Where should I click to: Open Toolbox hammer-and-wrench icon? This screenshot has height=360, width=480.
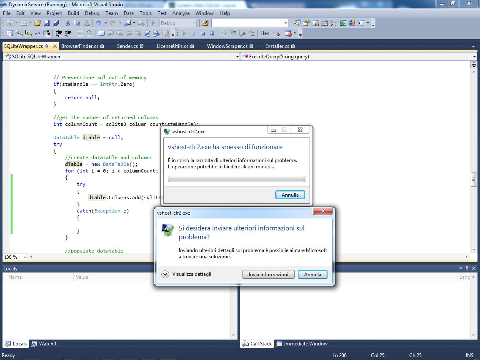(334, 23)
